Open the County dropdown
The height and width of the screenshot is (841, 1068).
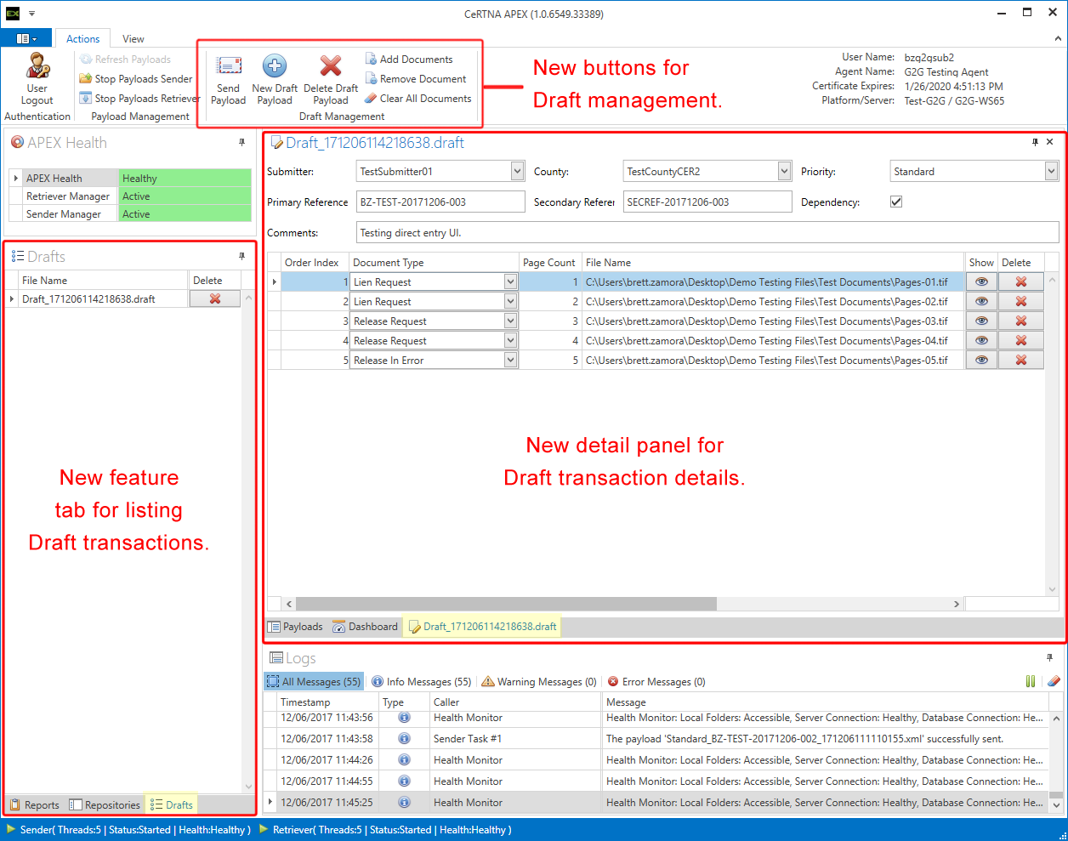coord(784,172)
